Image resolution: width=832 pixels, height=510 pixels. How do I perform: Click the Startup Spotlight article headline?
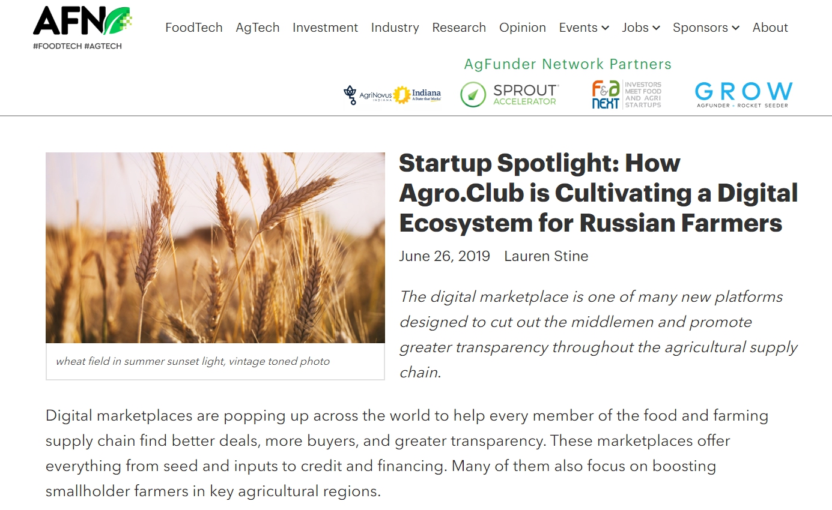(x=598, y=193)
